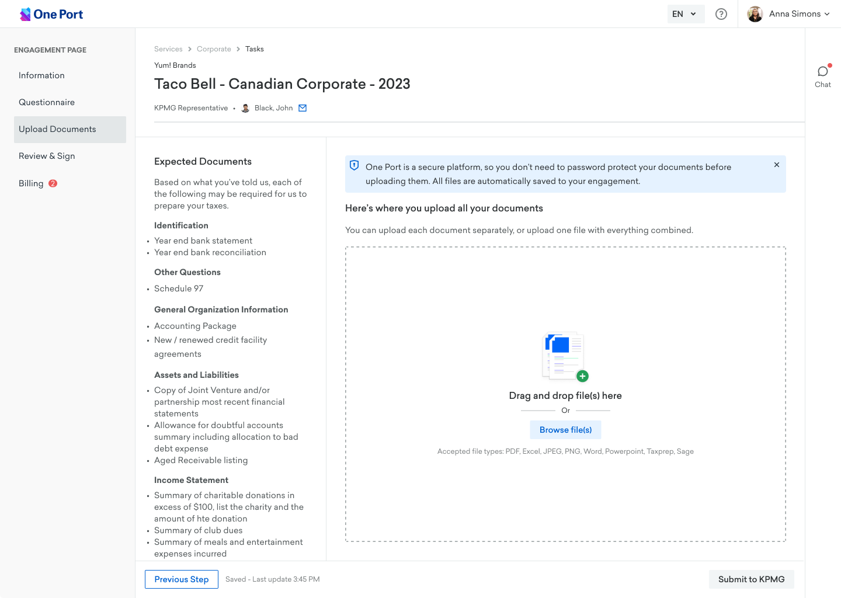Click the One Port logo
The width and height of the screenshot is (841, 598).
51,14
